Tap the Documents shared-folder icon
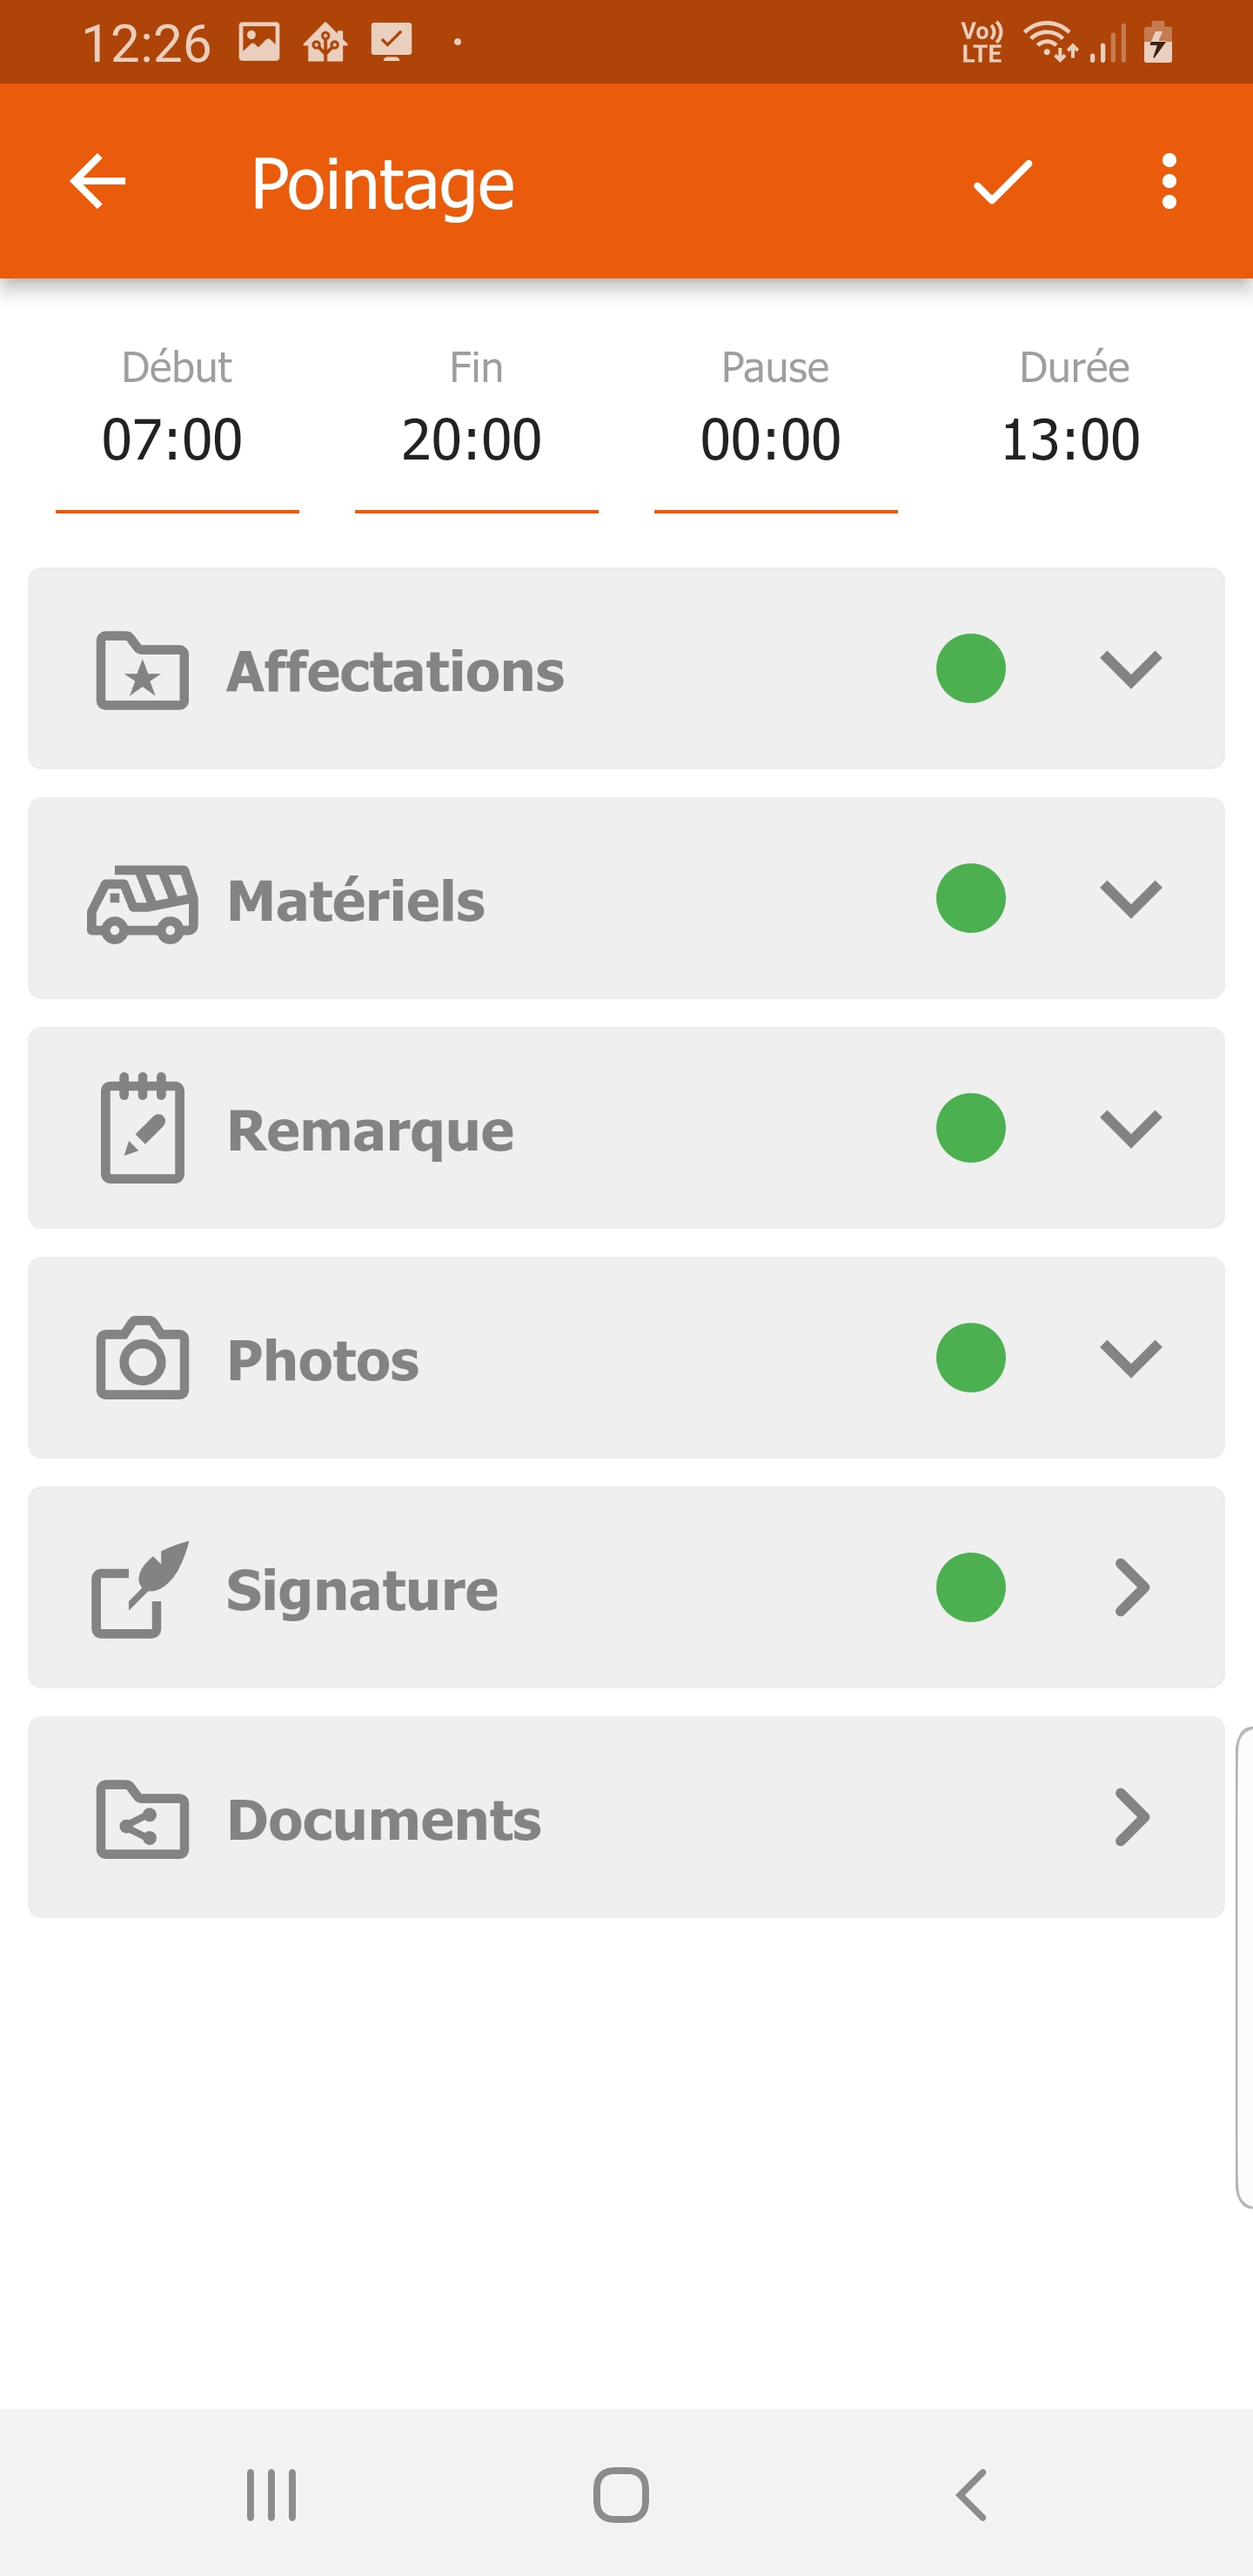The image size is (1253, 2576). coord(142,1818)
